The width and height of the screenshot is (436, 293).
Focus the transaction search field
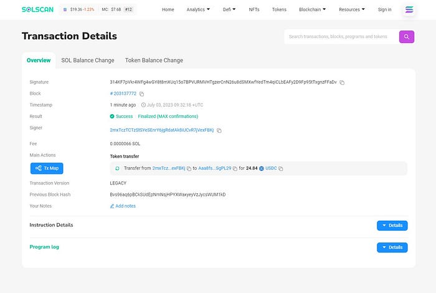click(341, 37)
